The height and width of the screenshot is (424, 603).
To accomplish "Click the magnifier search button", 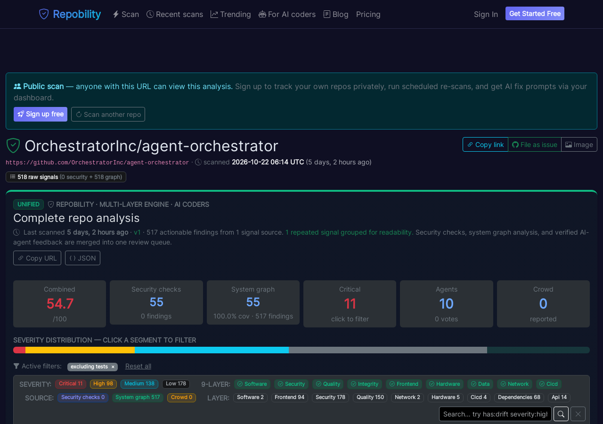I will (561, 414).
